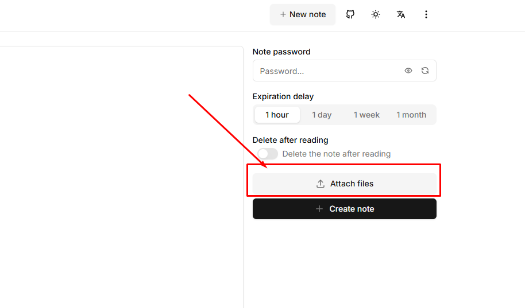
Task: Toggle the light/dark theme sun icon
Action: (x=376, y=14)
